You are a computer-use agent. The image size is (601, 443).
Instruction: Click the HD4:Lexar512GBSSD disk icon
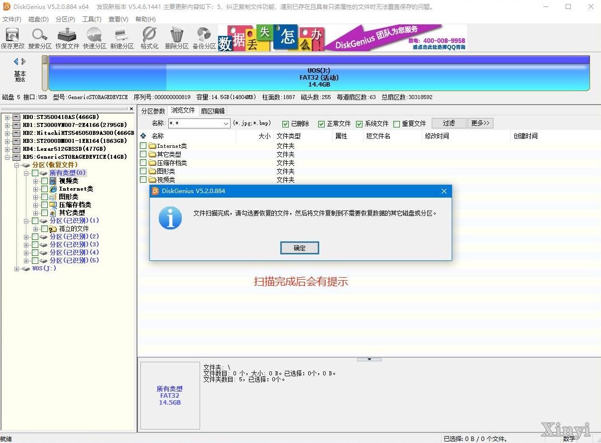[x=16, y=149]
